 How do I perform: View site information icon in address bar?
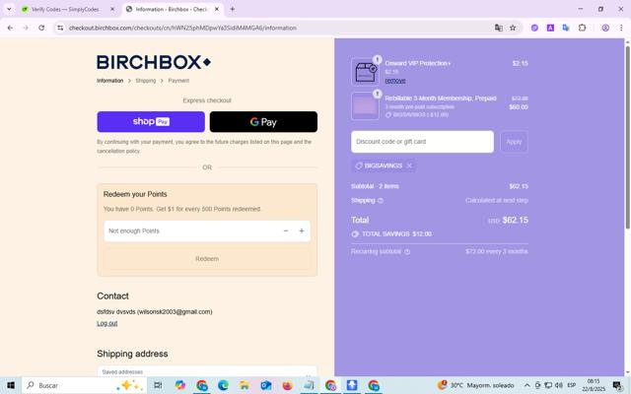click(x=60, y=28)
